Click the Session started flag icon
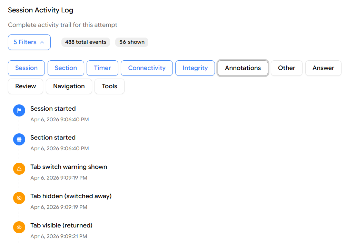346x244 pixels. click(19, 111)
